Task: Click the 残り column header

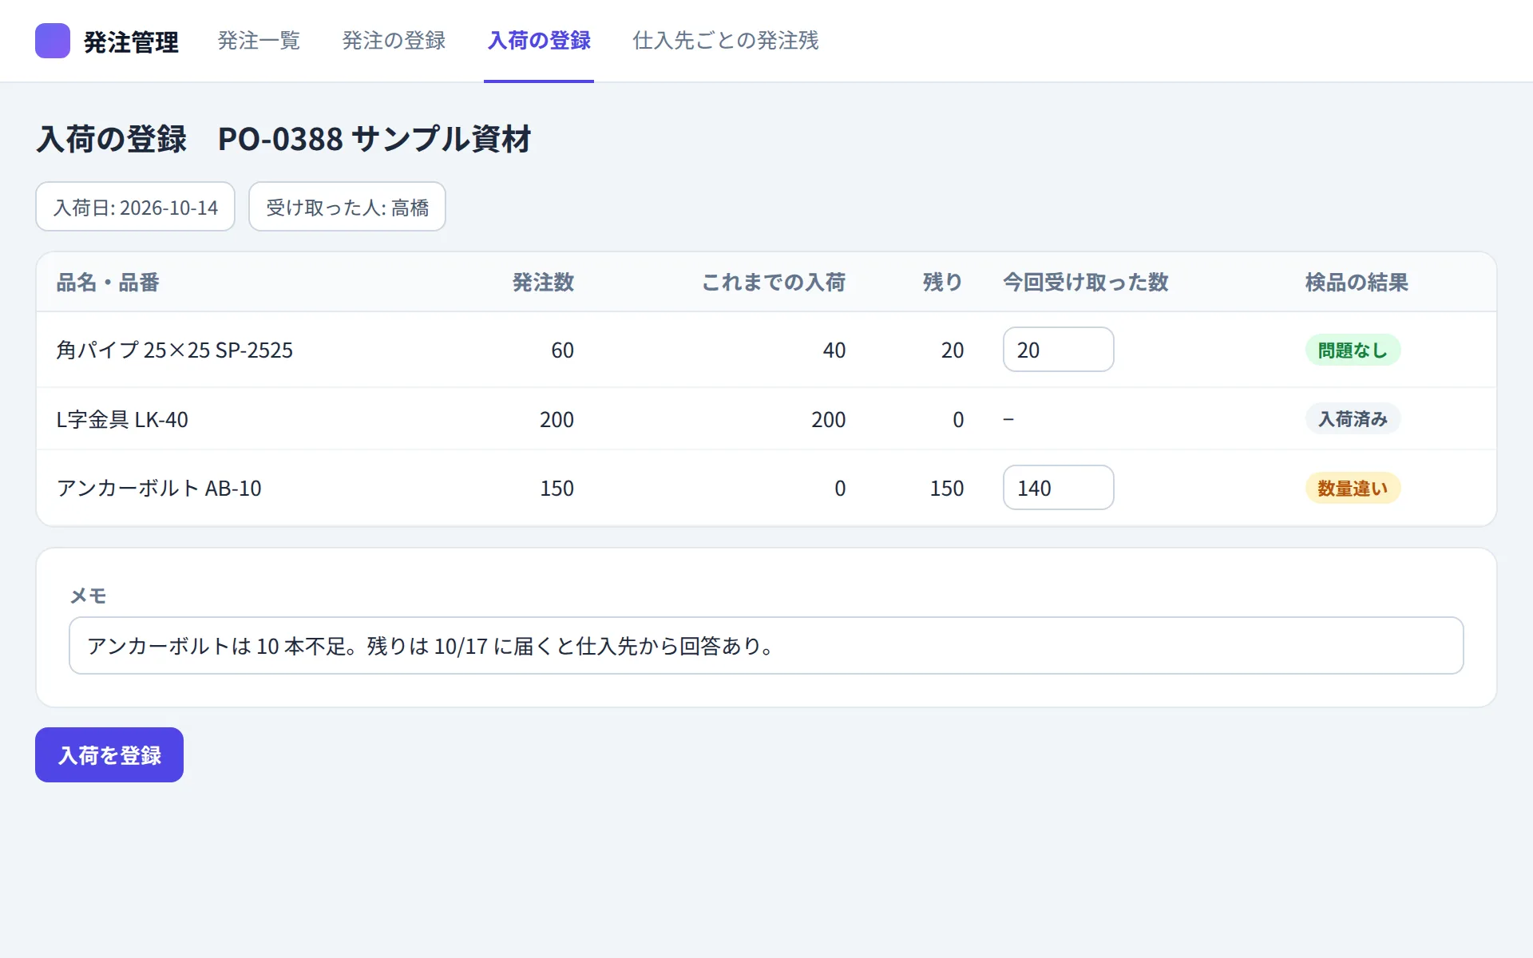Action: tap(943, 283)
